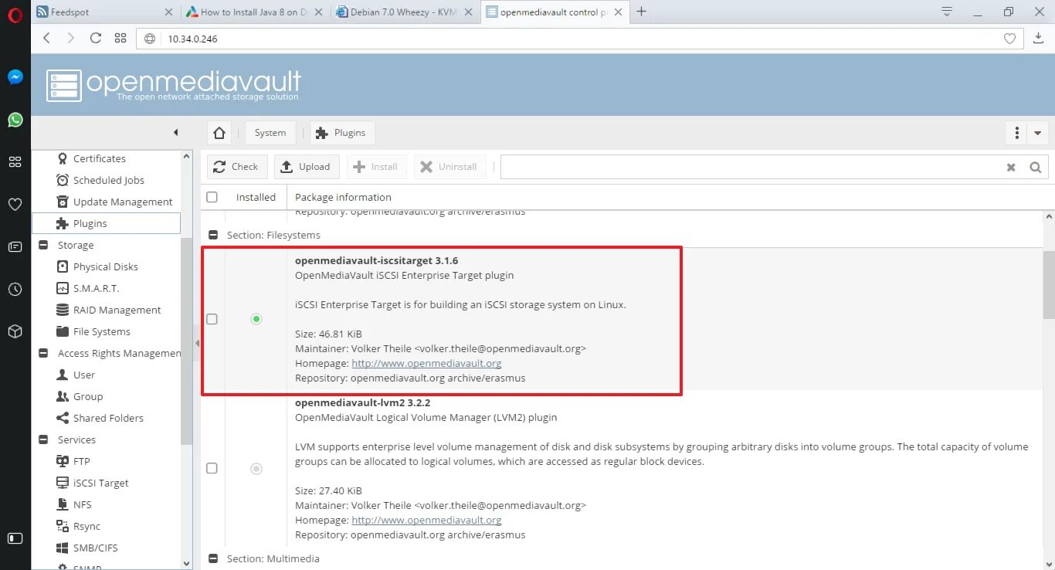Screen dimensions: 1055x570
Task: Click Plugins in the breadcrumb
Action: click(x=342, y=133)
